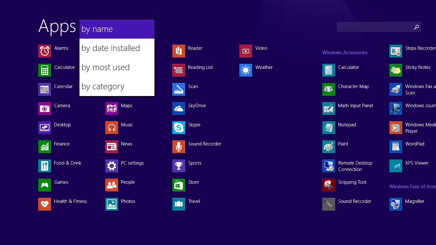This screenshot has height=245, width=436.
Task: Open the Alarms app icon
Action: 45,51
